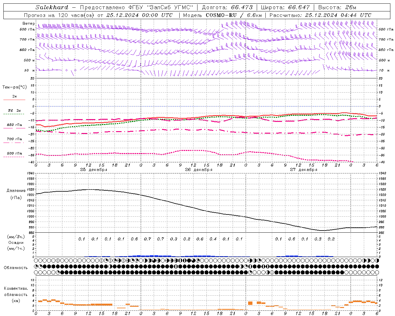Viewport: 395px width, 316px height.
Task: Click the '(мм/1ч.)' precipitation unit label
Action: click(x=16, y=248)
